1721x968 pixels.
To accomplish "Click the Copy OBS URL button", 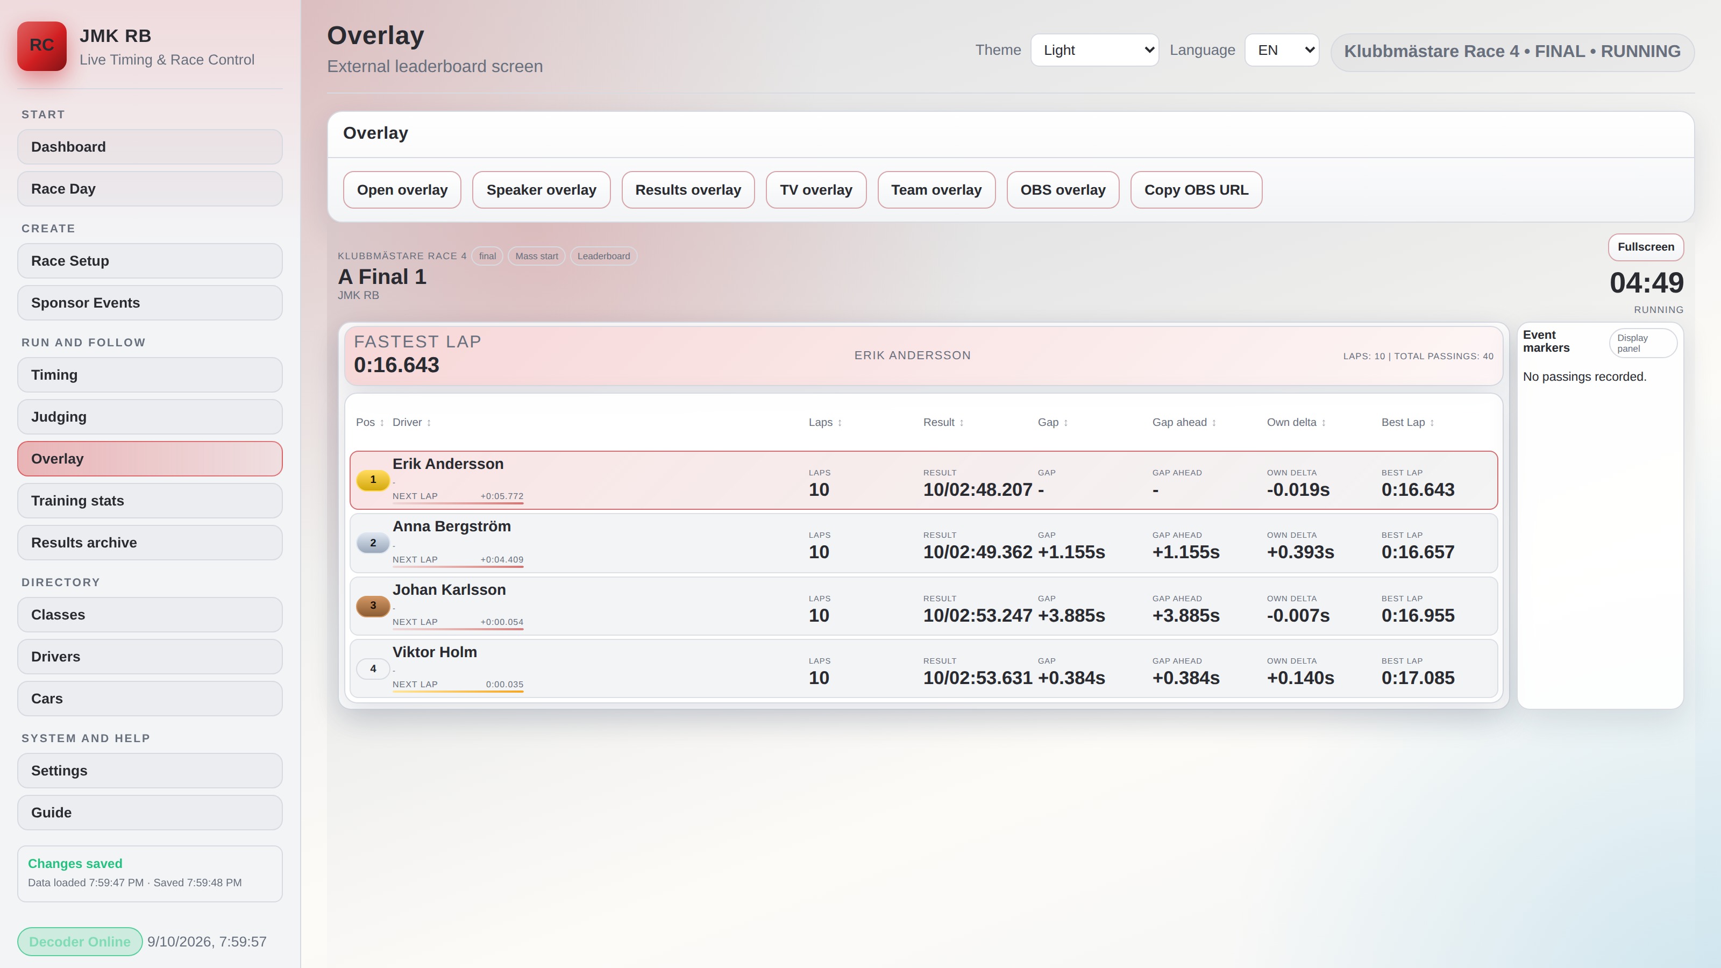I will pyautogui.click(x=1196, y=190).
